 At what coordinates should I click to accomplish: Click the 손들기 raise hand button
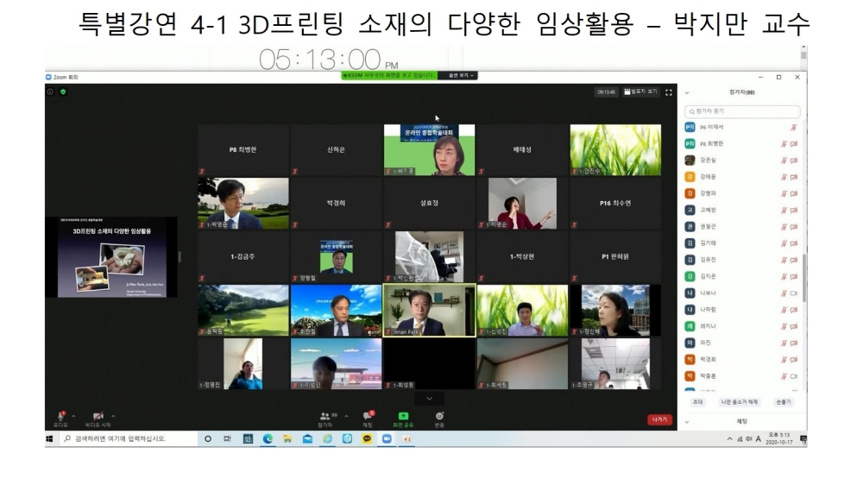pyautogui.click(x=783, y=402)
